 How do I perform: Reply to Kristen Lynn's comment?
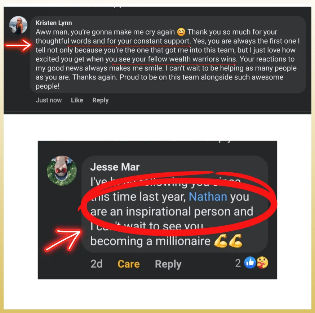pos(100,100)
